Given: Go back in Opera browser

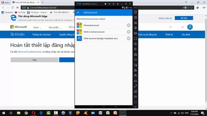Looking at the screenshot, I should click(x=3, y=7).
